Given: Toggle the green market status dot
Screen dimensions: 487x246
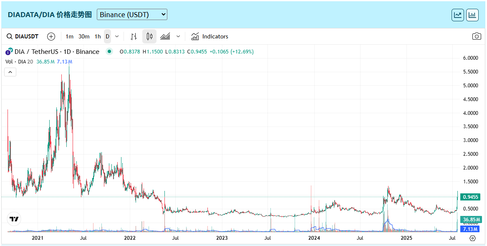Looking at the screenshot, I should tap(109, 52).
